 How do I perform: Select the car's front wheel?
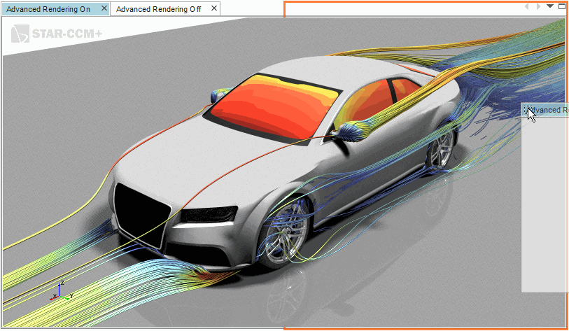[280, 239]
